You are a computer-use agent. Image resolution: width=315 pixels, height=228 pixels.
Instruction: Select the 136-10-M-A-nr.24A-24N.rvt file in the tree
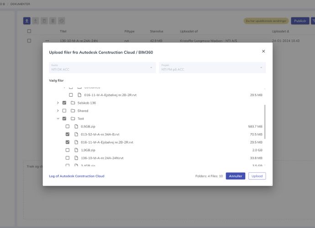click(102, 158)
